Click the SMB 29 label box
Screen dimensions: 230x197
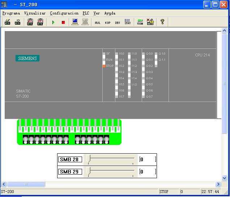coord(70,172)
